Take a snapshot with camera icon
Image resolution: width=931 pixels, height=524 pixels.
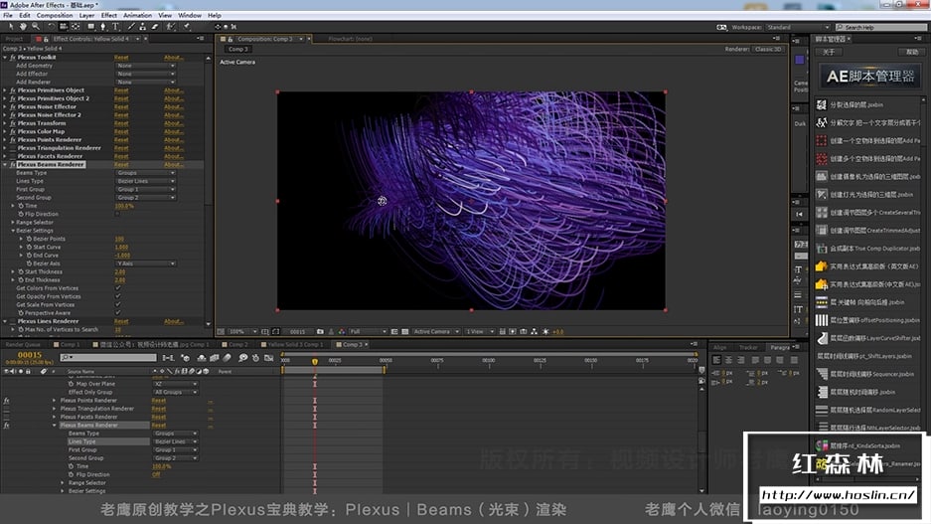[320, 331]
